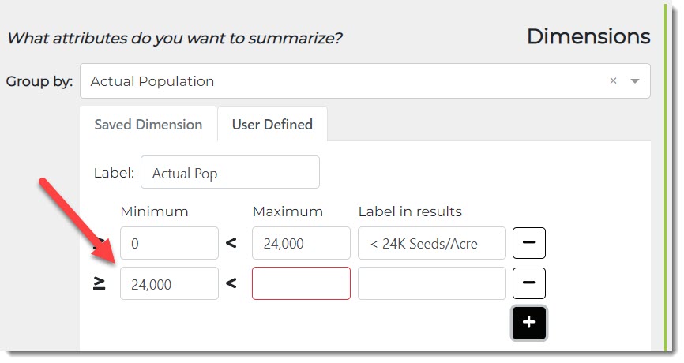This screenshot has height=363, width=684.
Task: Remove the second range row with minus
Action: pyautogui.click(x=528, y=283)
